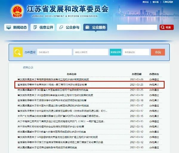Open the 信息公开 navigation tab
Viewport: 179px width, 153px height.
[x=42, y=27]
